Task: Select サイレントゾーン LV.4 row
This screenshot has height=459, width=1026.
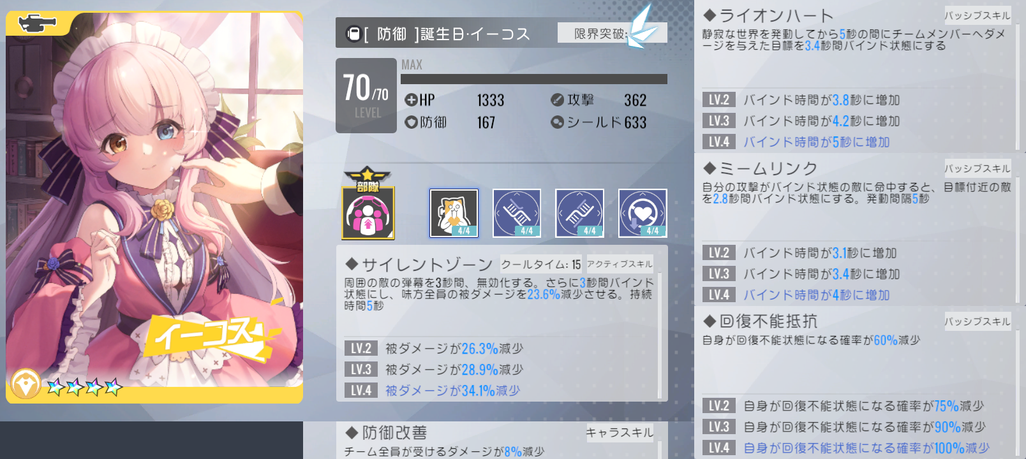Action: pos(499,390)
